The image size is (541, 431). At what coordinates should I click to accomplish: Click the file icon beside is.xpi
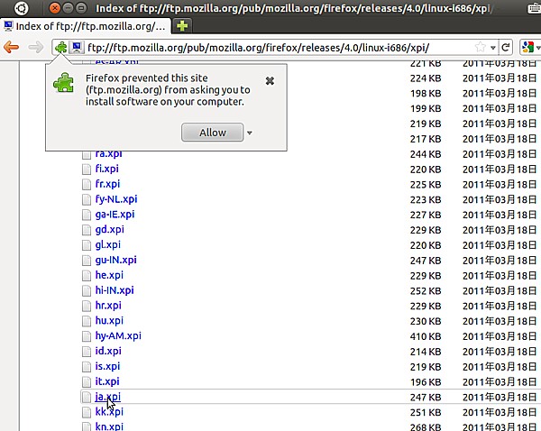coord(87,366)
